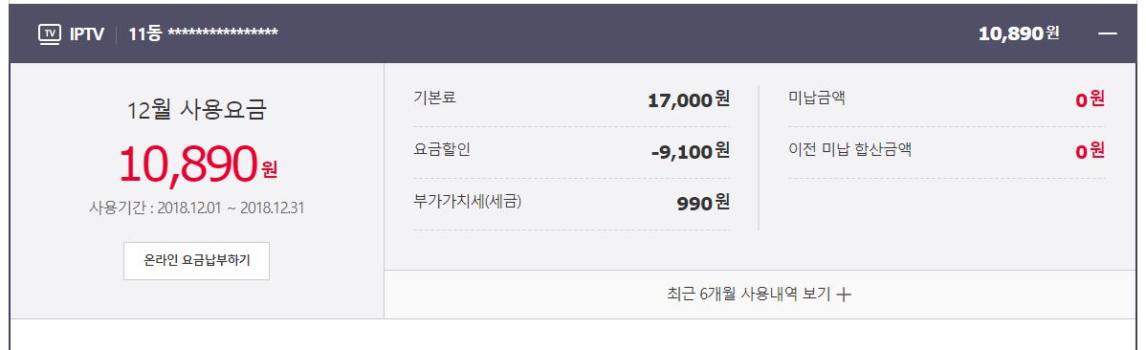Click the masked account text starting with 11동

coord(203,33)
